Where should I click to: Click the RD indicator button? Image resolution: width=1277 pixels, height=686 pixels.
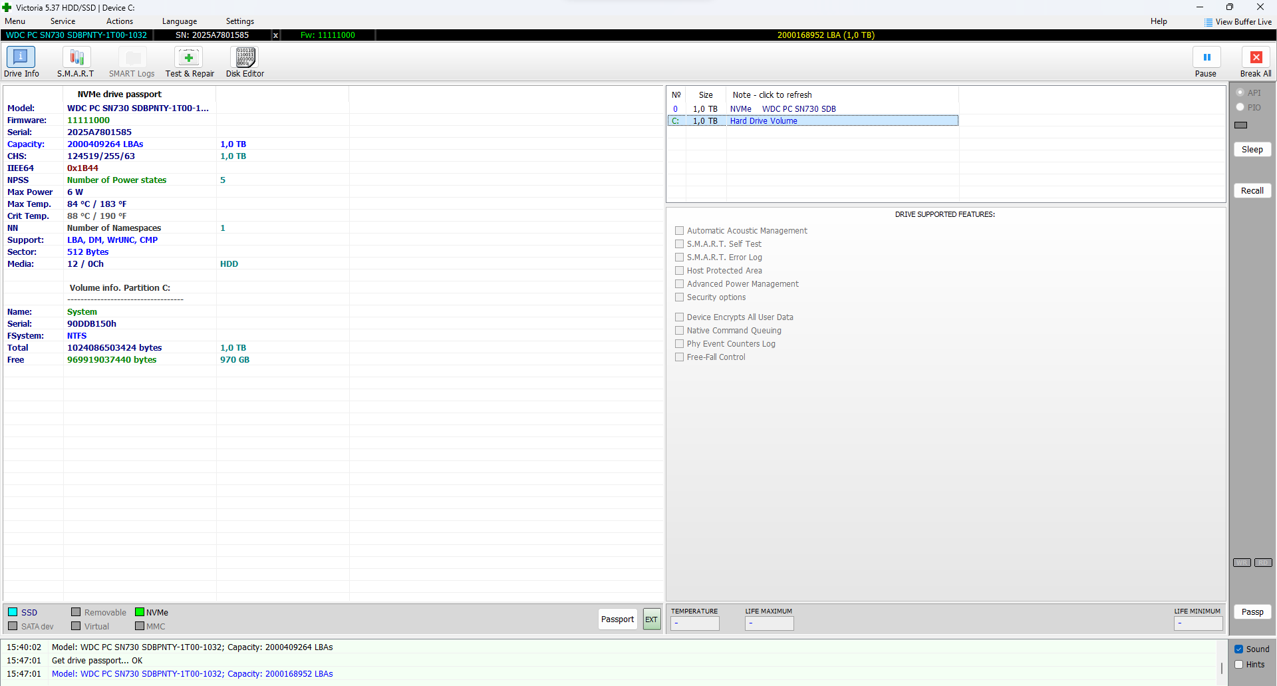click(1263, 563)
